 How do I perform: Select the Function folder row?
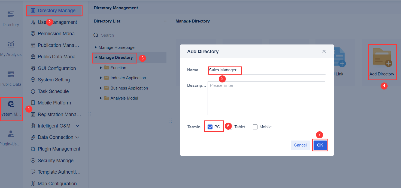click(x=129, y=68)
